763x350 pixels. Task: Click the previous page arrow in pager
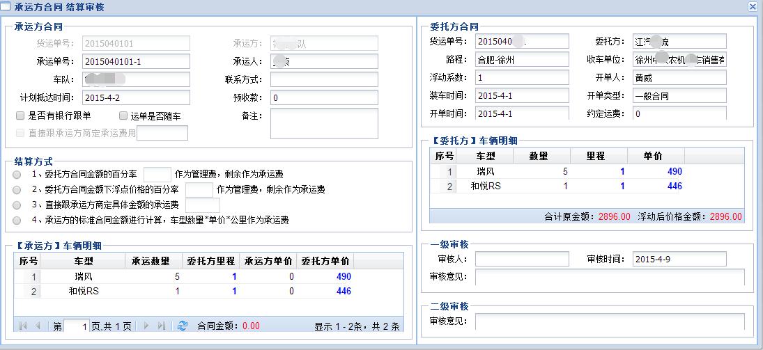click(38, 326)
